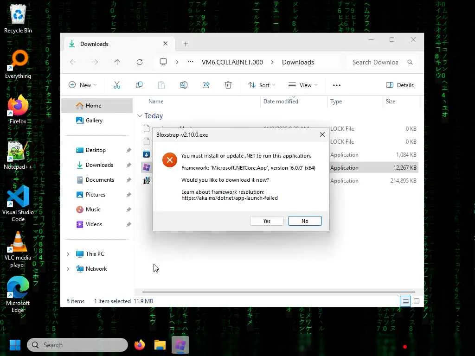Collapse the Today group
Viewport: 475px width, 356px height.
click(x=140, y=115)
